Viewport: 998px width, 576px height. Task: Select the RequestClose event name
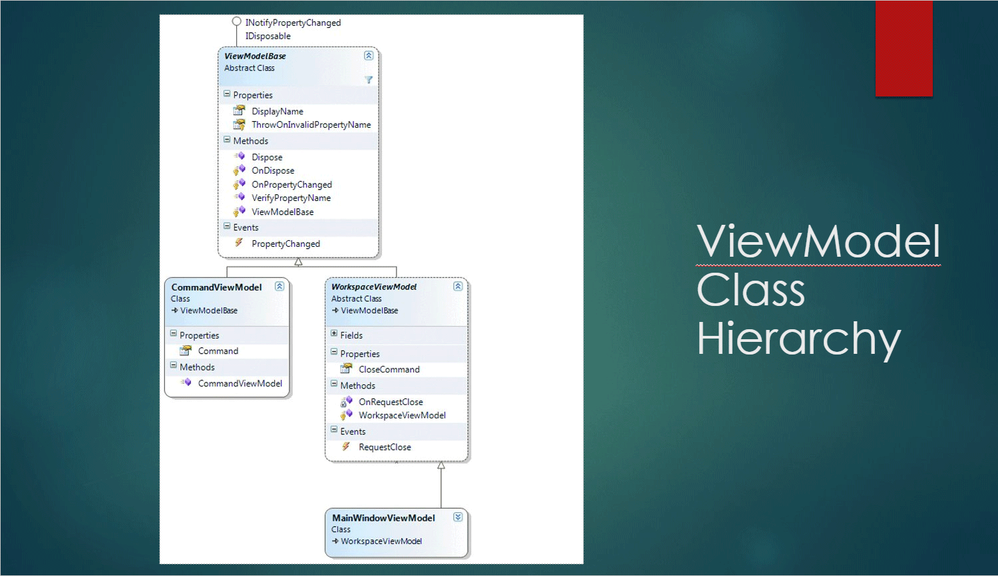pos(385,447)
